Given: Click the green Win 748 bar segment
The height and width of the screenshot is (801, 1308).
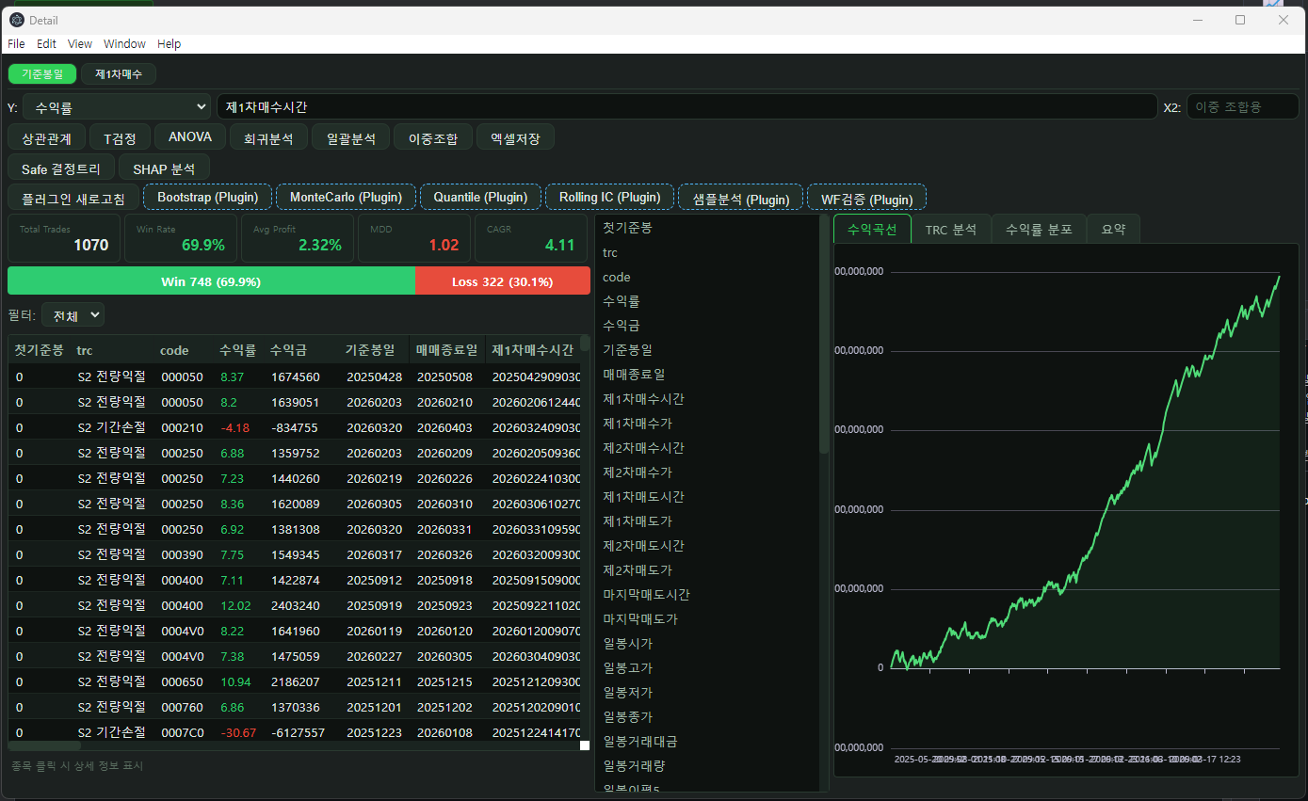Looking at the screenshot, I should (211, 281).
